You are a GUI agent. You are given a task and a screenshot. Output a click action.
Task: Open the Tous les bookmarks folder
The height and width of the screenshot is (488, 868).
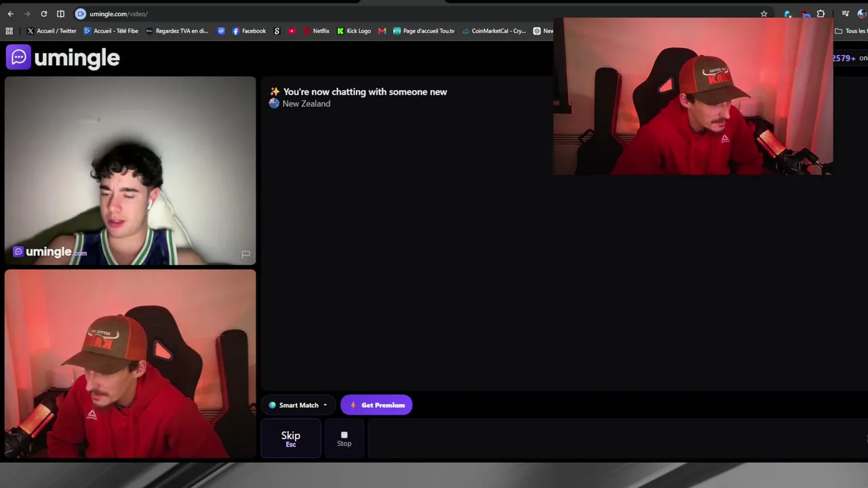(851, 30)
